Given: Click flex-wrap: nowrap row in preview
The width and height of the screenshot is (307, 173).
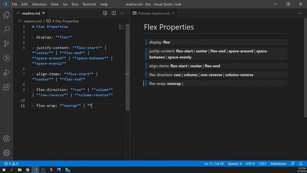Looking at the screenshot, I should click(216, 84).
